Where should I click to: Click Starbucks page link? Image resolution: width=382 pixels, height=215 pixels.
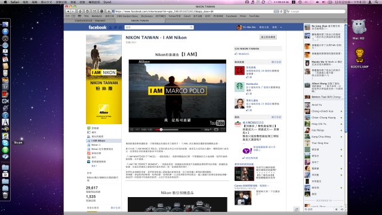point(252,84)
